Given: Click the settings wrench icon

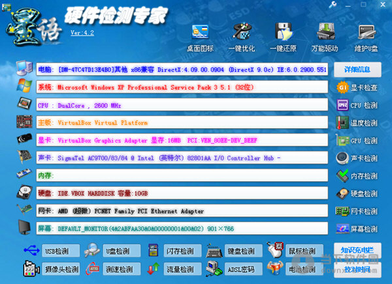Looking at the screenshot, I should pyautogui.click(x=333, y=5).
